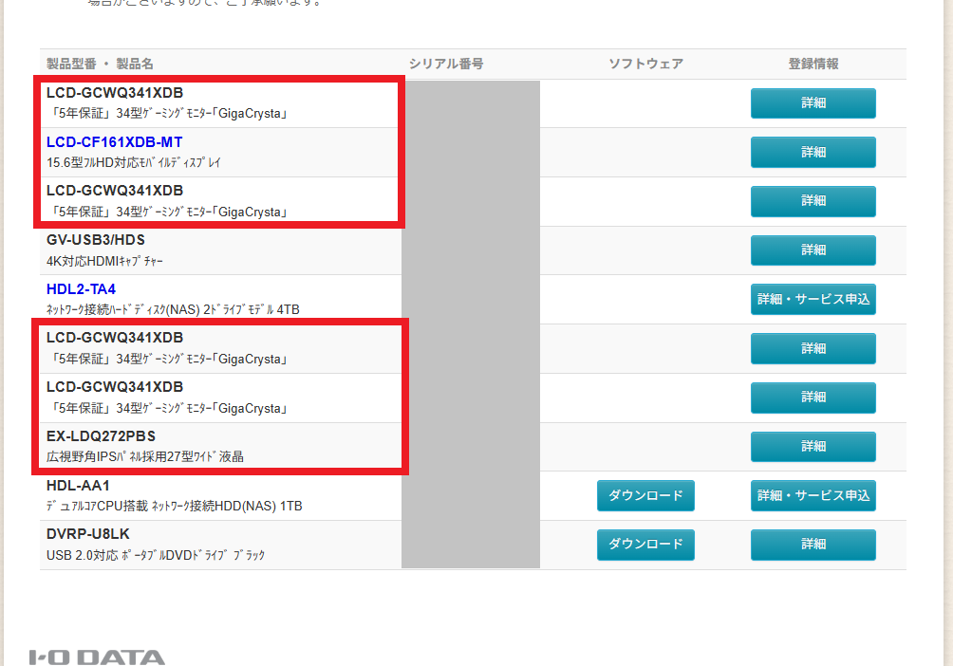Select the EX-LDQ272PBS product name

tap(101, 436)
